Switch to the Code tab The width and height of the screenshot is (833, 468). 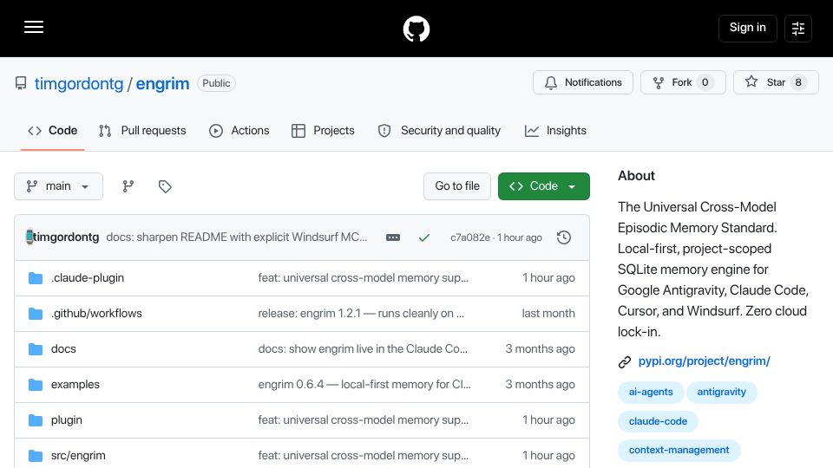click(53, 131)
